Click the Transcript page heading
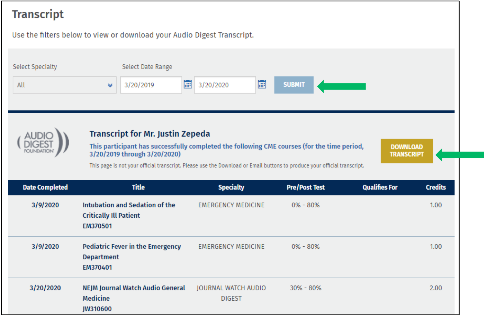 point(38,14)
